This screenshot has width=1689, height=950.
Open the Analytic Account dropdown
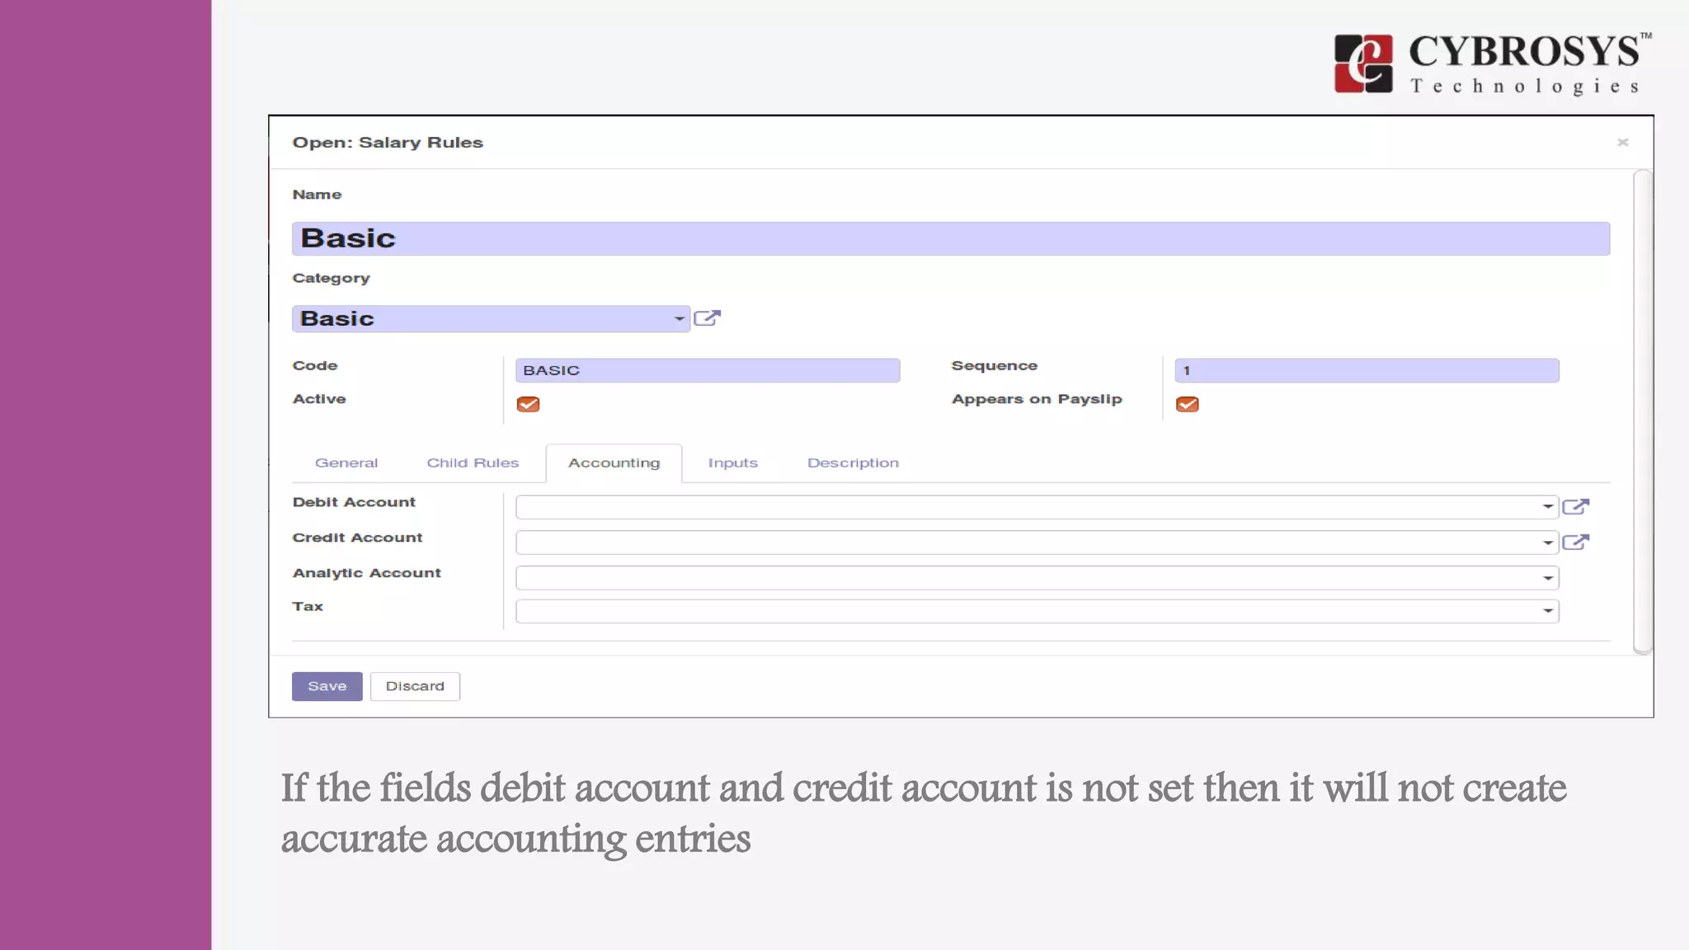point(1547,578)
